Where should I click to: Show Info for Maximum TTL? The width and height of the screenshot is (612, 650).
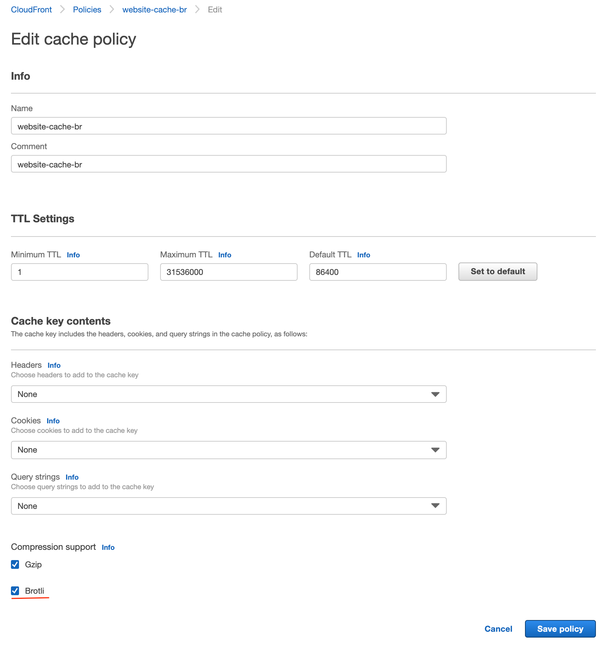coord(224,255)
